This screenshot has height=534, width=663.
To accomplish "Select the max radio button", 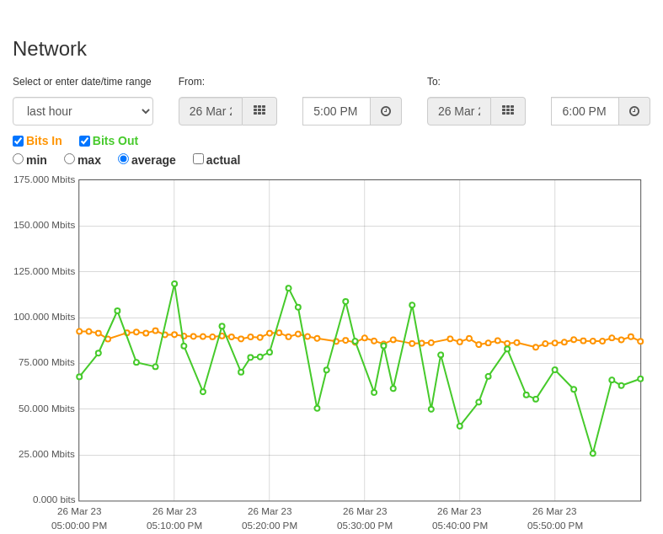I will pos(69,159).
